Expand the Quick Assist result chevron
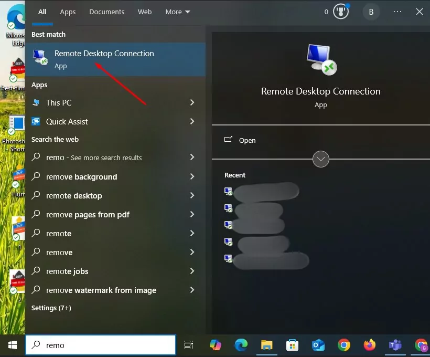The height and width of the screenshot is (357, 430). (192, 121)
